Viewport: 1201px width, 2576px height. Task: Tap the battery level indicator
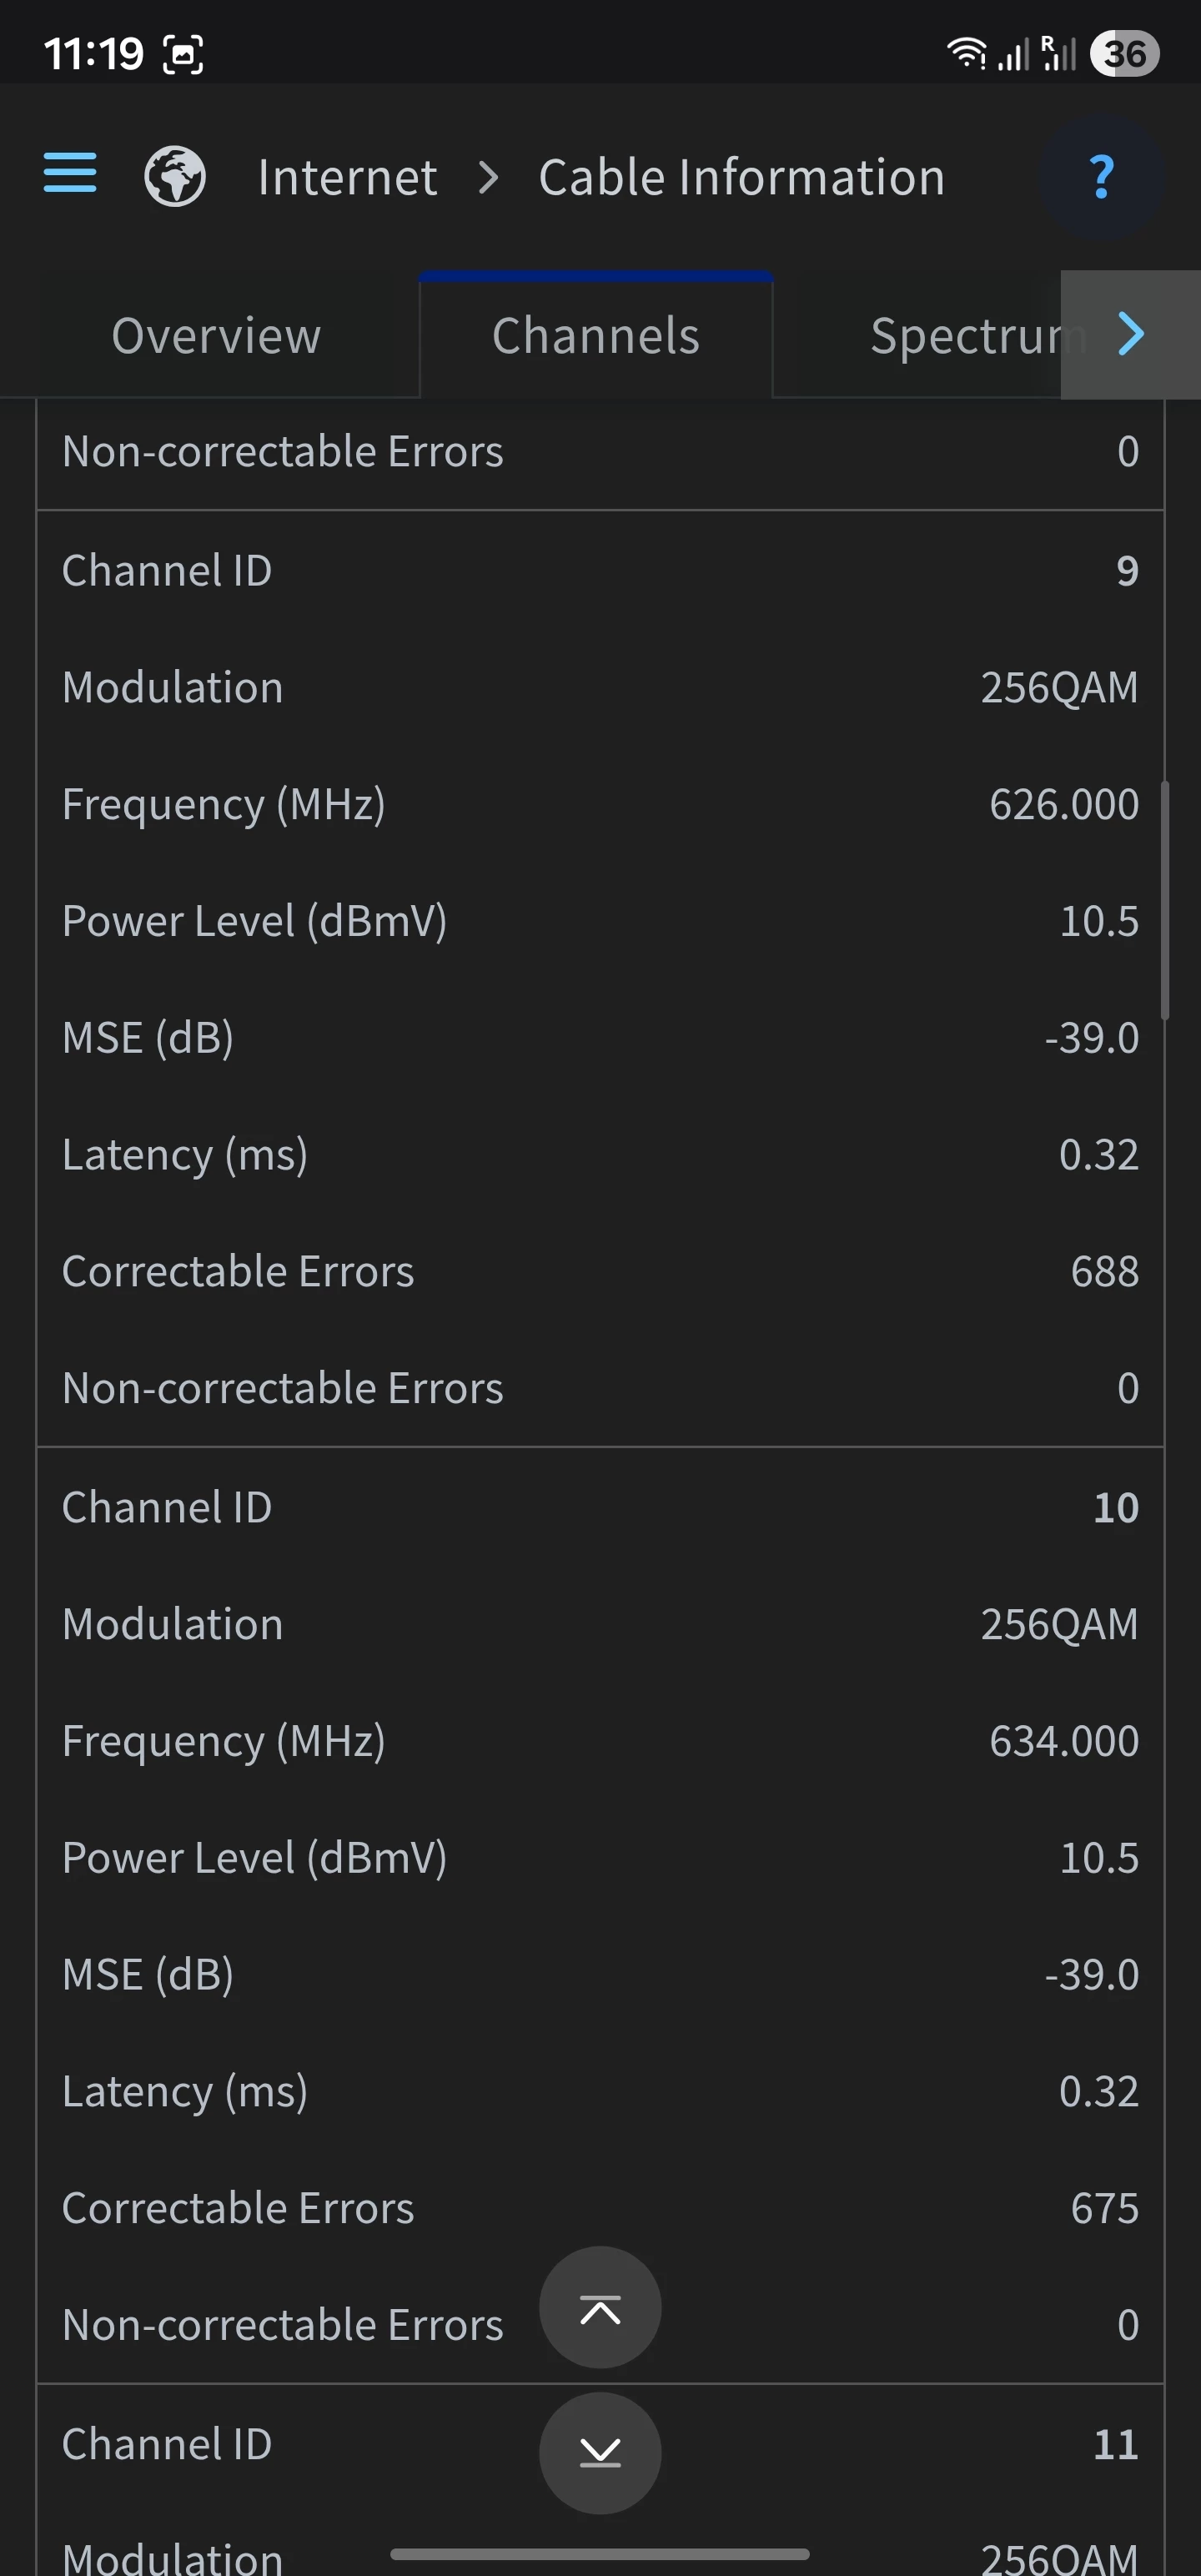(1124, 53)
